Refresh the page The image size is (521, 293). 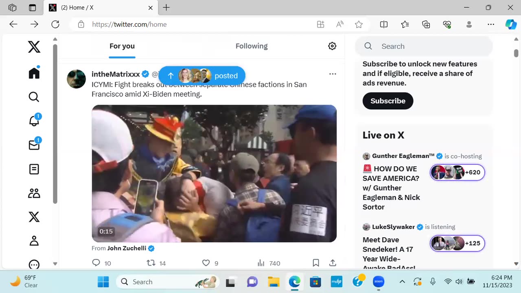[55, 24]
